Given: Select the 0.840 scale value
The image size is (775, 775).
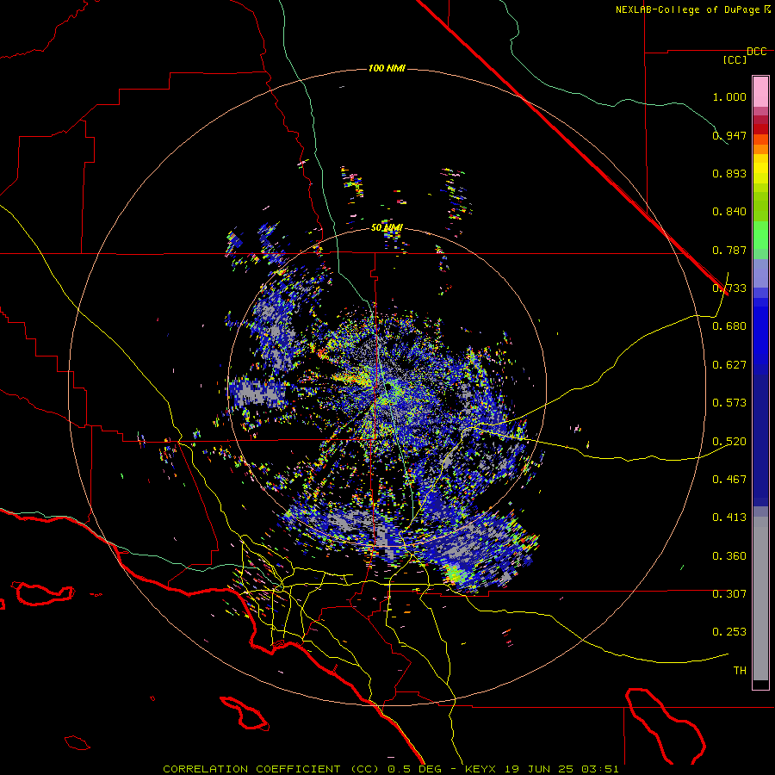Looking at the screenshot, I should pyautogui.click(x=729, y=212).
